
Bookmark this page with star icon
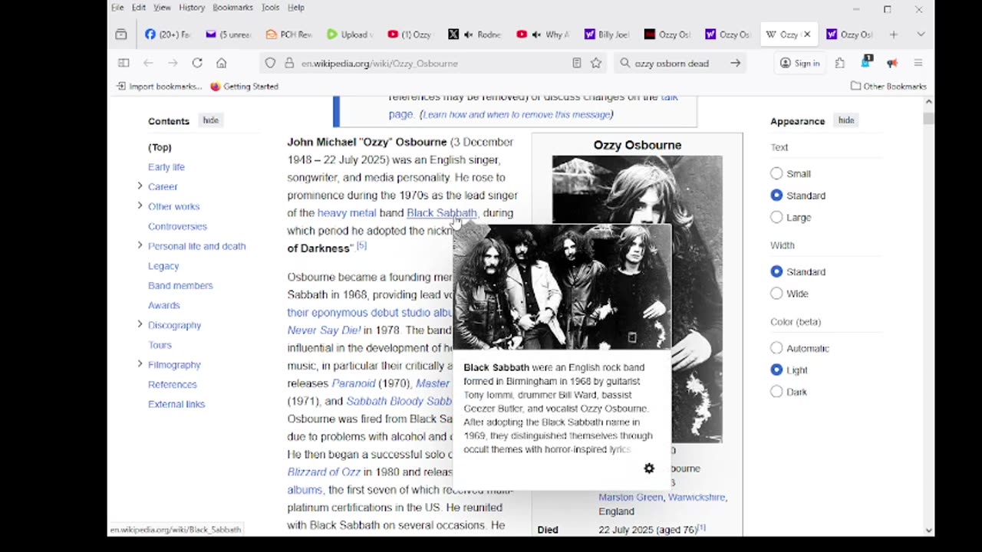pos(596,63)
